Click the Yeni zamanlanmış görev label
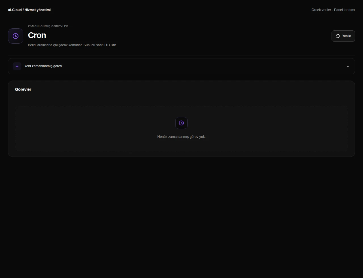This screenshot has width=363, height=278. coord(43,66)
